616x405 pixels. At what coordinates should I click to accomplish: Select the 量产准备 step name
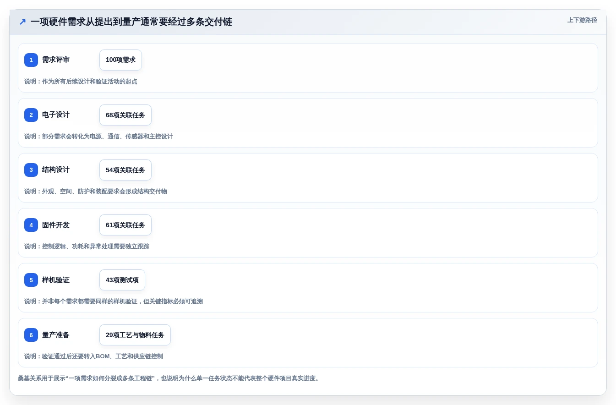pyautogui.click(x=56, y=335)
